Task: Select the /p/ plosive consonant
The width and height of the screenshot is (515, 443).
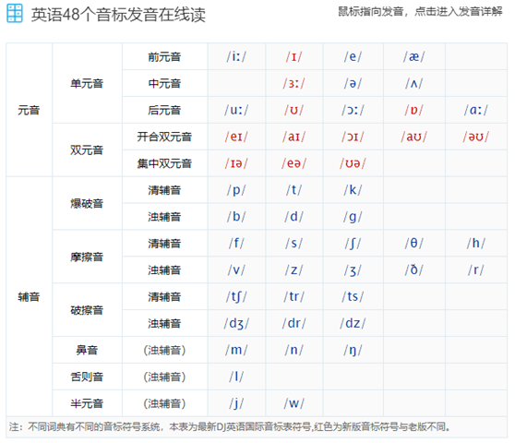Action: click(236, 190)
